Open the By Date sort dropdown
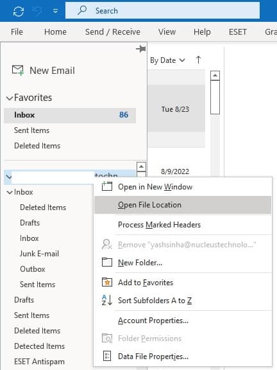The width and height of the screenshot is (277, 370). point(167,60)
